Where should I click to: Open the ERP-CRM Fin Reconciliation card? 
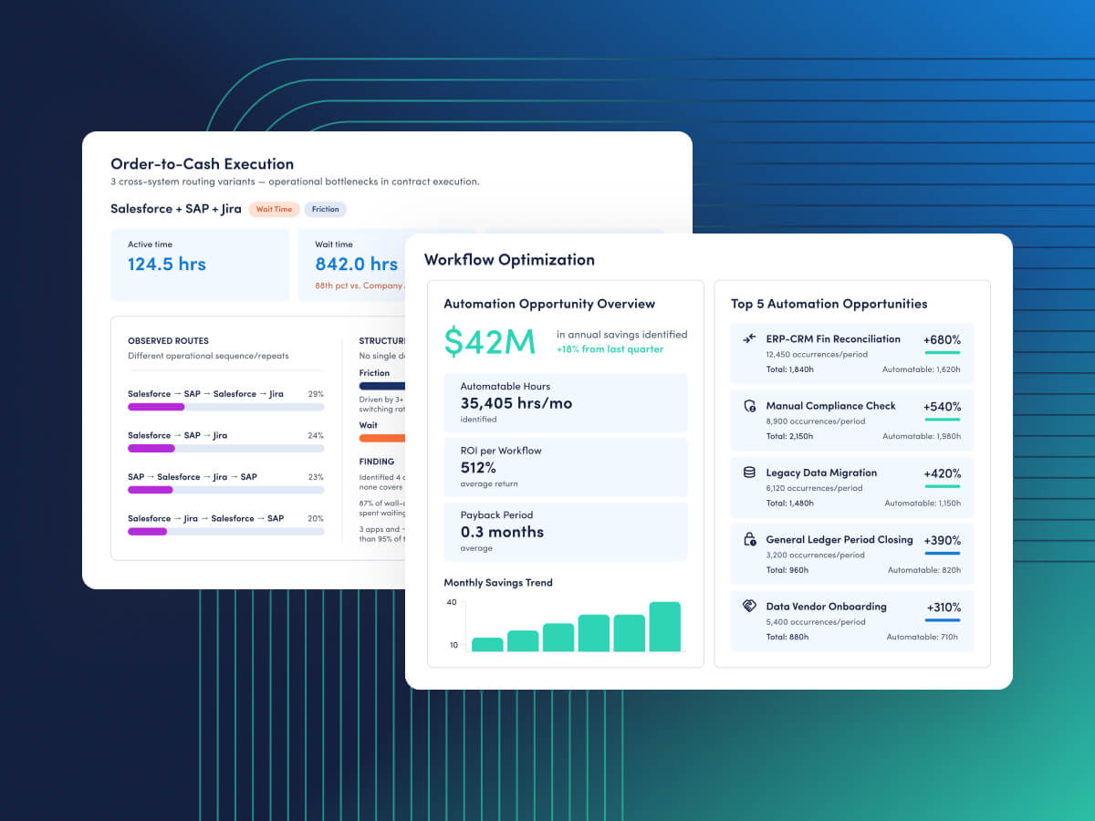(x=852, y=353)
